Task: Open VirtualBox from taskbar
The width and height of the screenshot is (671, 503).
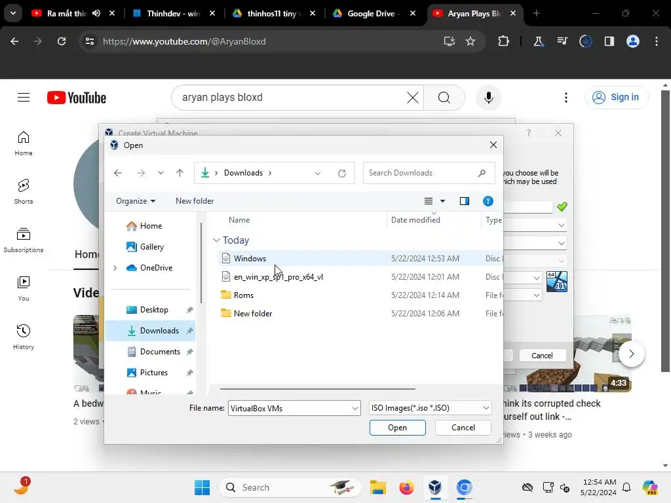Action: (435, 487)
